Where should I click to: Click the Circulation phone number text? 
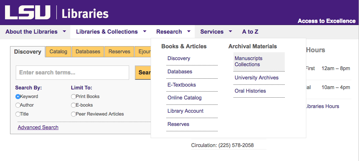[222, 146]
